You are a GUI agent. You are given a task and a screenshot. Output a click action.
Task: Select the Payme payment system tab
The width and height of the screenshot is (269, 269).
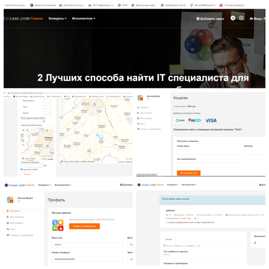(195, 120)
